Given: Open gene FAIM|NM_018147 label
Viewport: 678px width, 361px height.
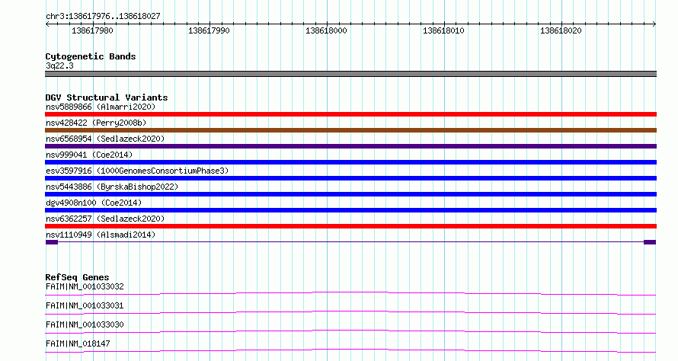Looking at the screenshot, I should tap(78, 343).
